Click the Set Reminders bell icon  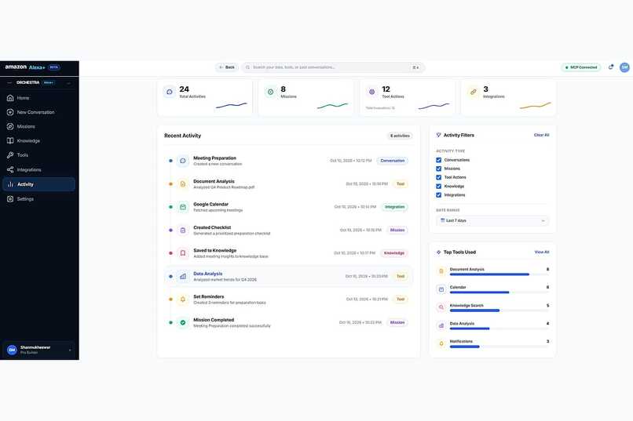click(x=183, y=299)
